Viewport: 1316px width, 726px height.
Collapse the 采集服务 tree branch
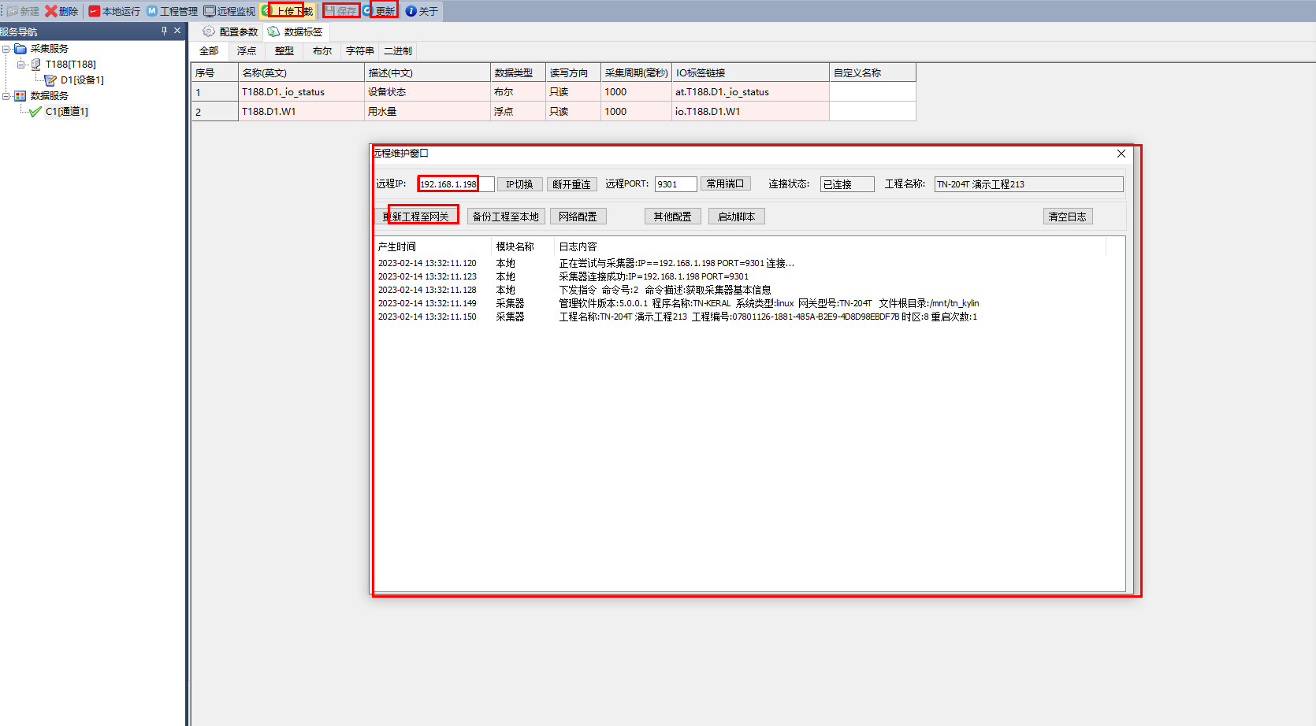coord(6,49)
